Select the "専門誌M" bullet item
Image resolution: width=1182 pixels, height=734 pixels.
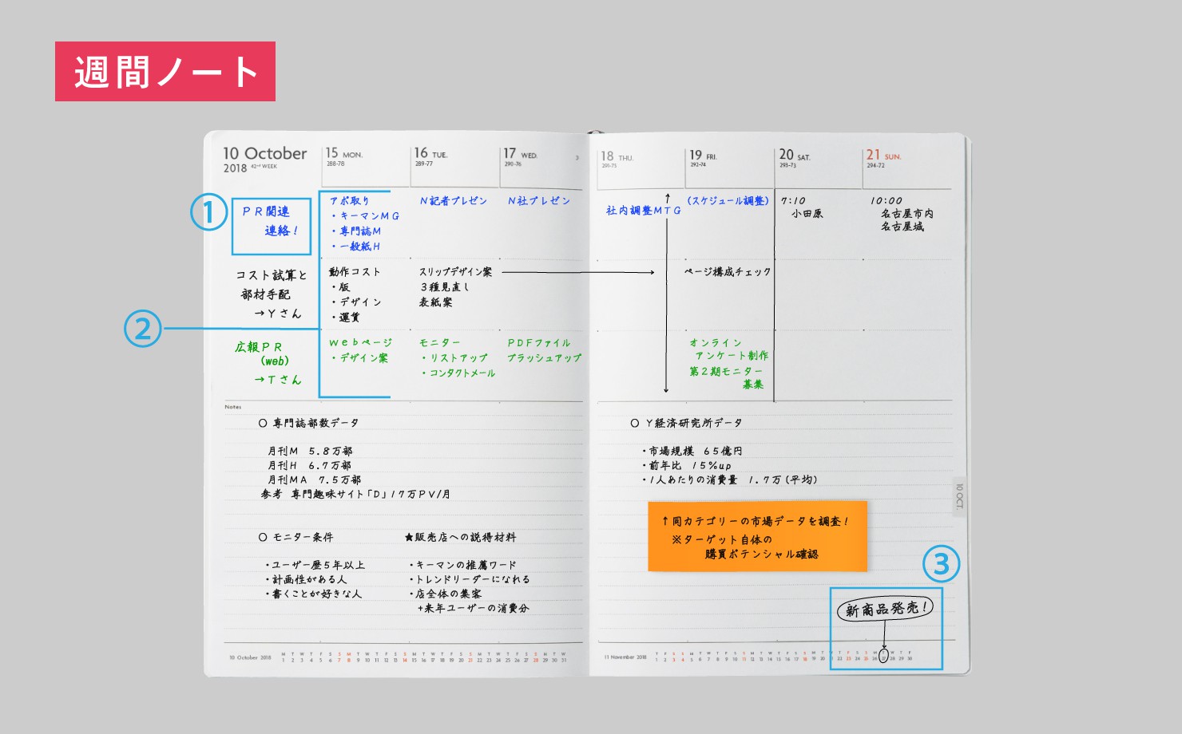click(x=356, y=231)
